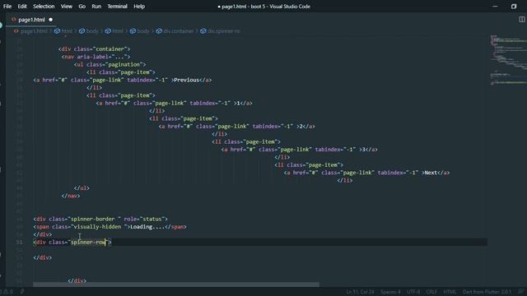Open the Edit menu
This screenshot has height=296, width=527.
click(22, 7)
